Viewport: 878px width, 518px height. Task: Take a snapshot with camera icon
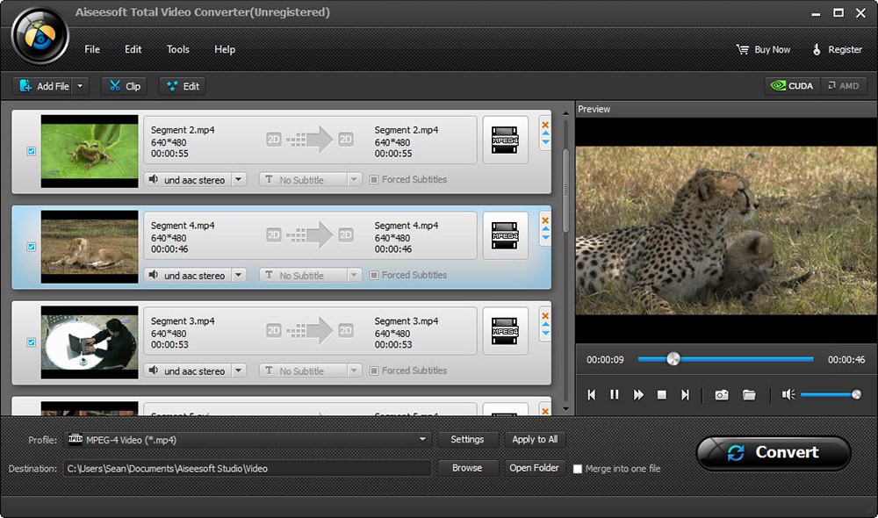[x=722, y=395]
